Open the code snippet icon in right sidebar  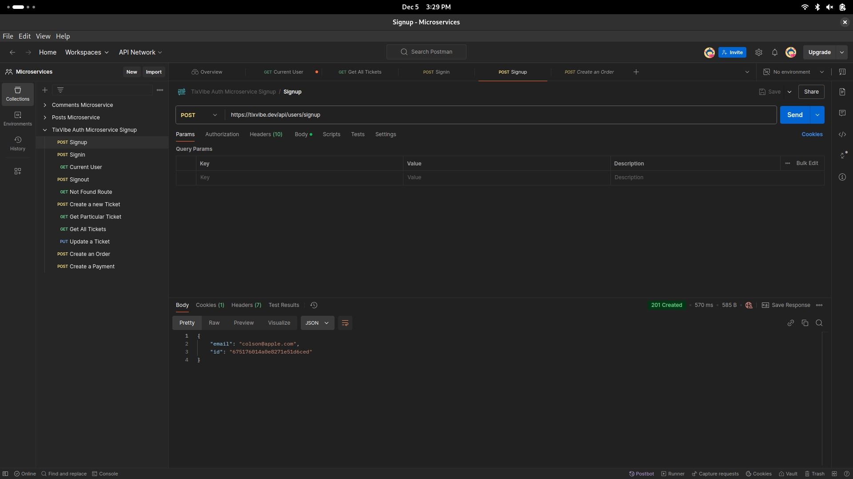point(842,134)
